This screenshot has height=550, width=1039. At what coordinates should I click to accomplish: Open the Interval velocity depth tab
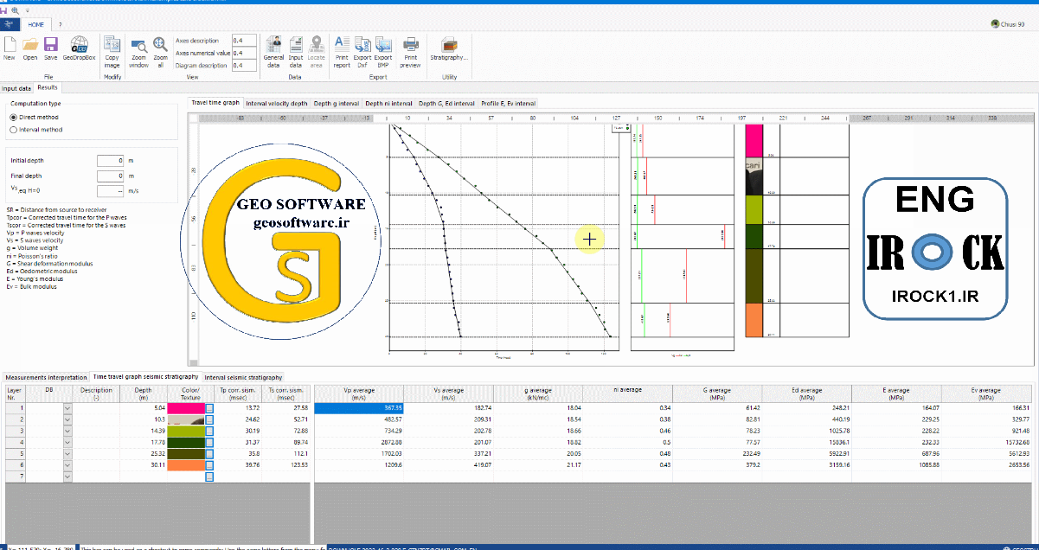[276, 103]
